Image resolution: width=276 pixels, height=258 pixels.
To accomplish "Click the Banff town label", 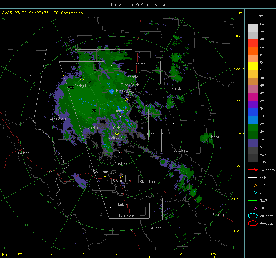I will [x=51, y=171].
